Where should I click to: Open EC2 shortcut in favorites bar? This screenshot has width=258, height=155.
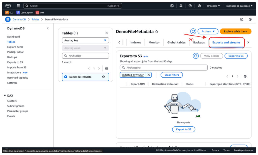[x=9, y=13]
